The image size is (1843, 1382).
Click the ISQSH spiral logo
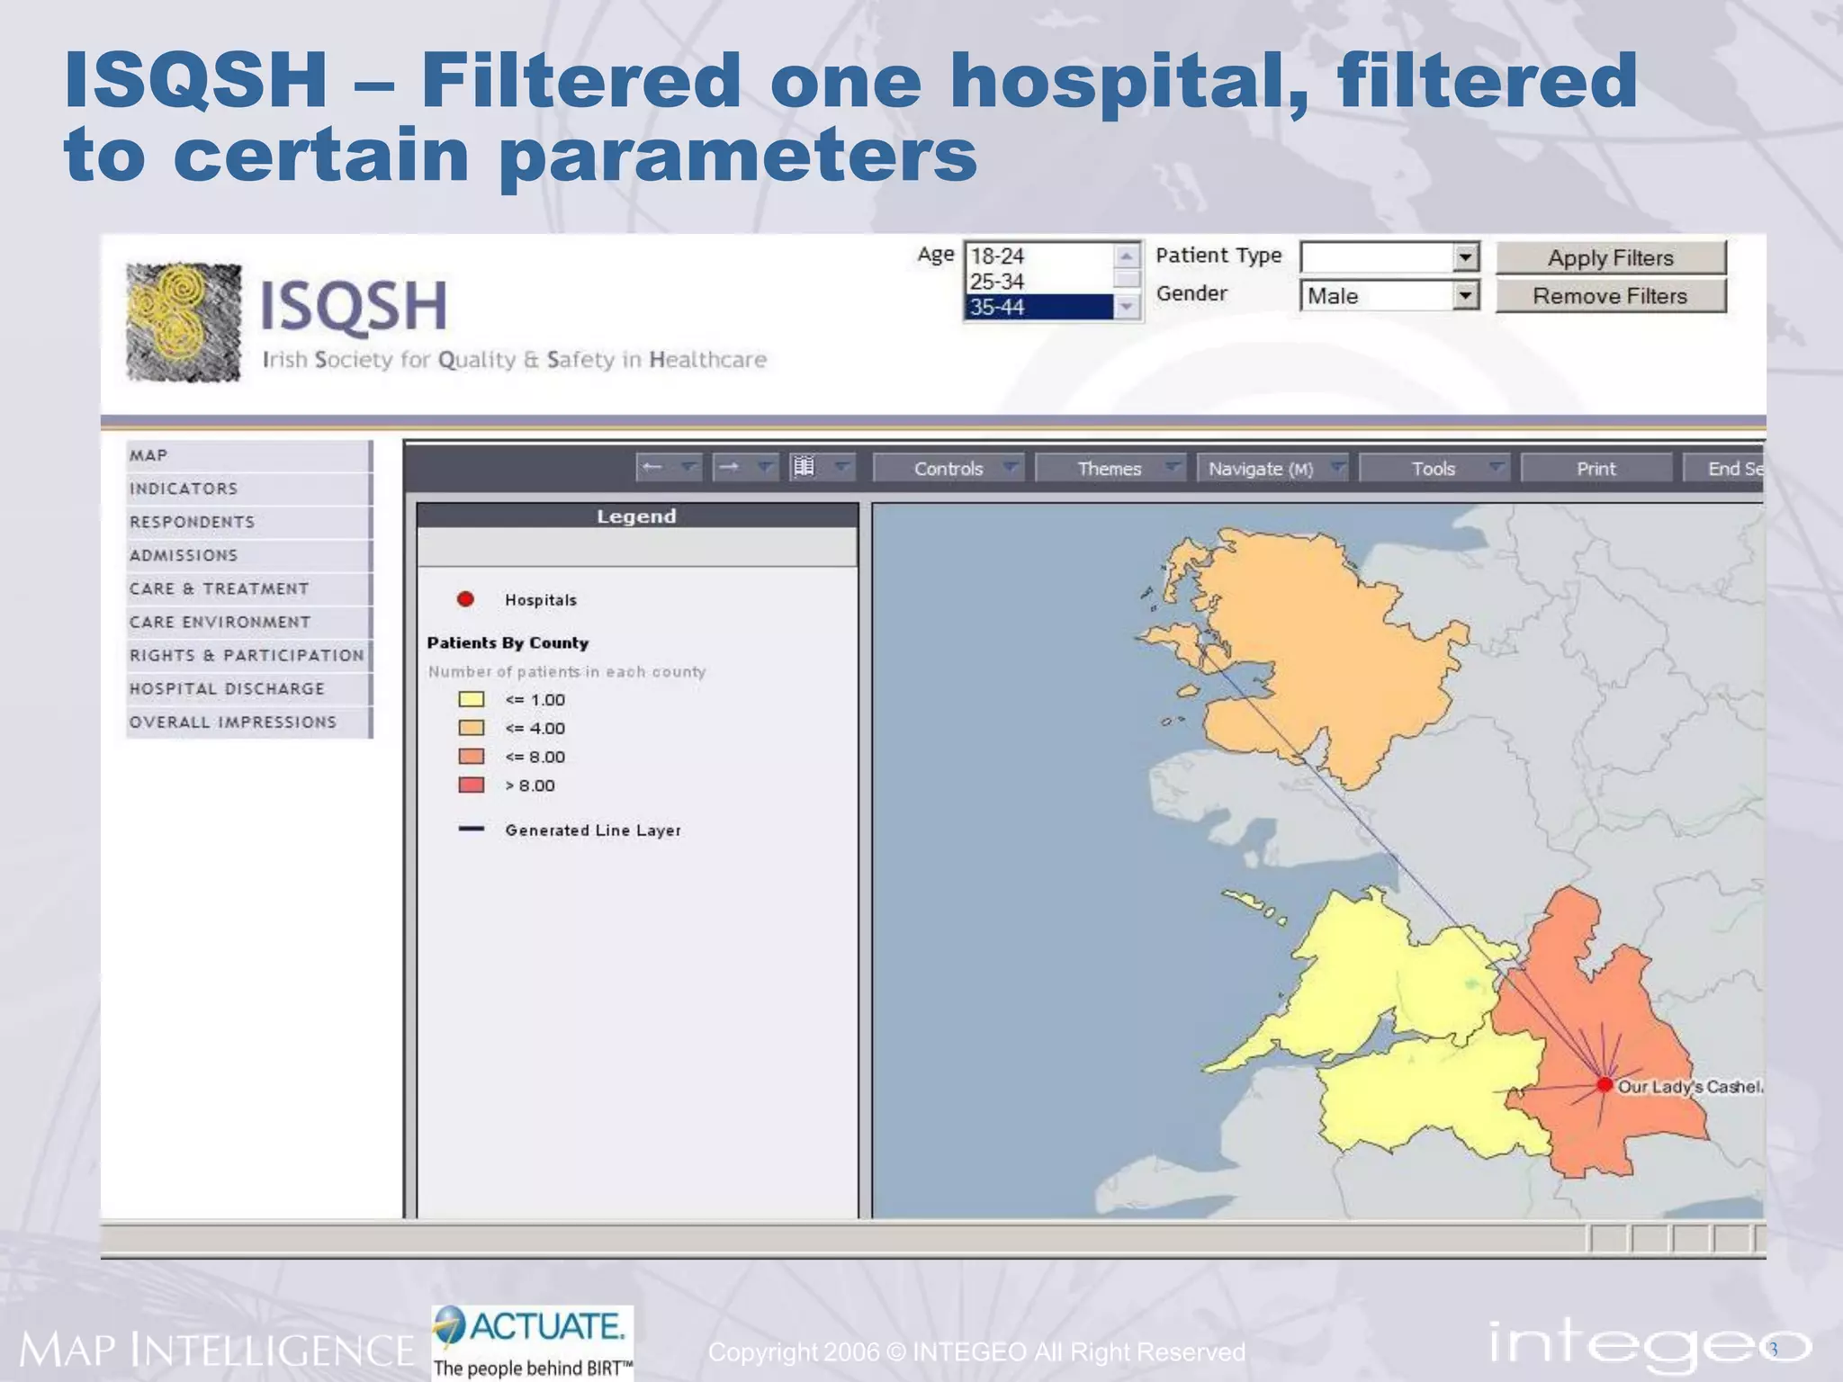click(184, 322)
